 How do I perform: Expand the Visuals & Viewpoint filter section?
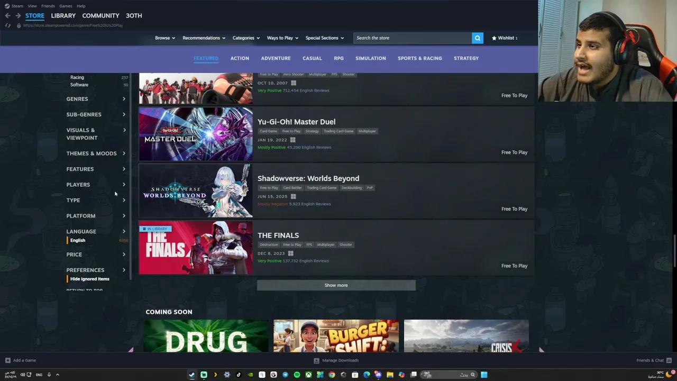click(x=96, y=134)
